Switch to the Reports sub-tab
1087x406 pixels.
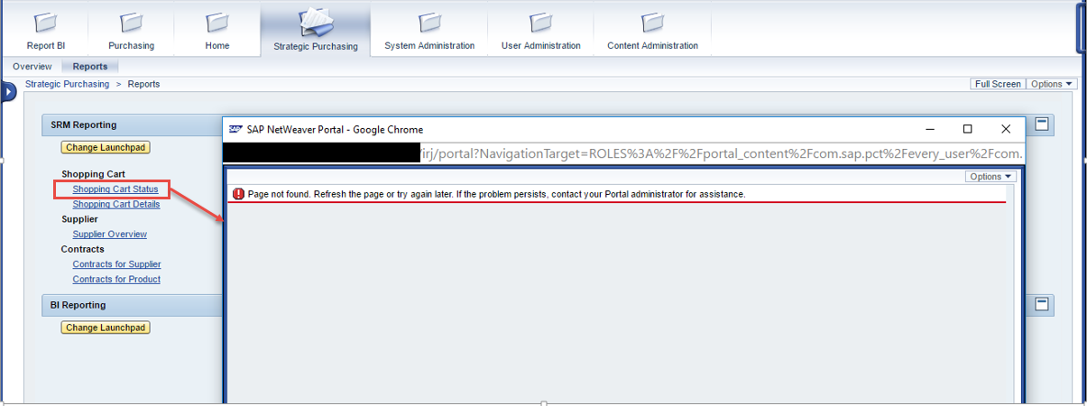(x=90, y=67)
